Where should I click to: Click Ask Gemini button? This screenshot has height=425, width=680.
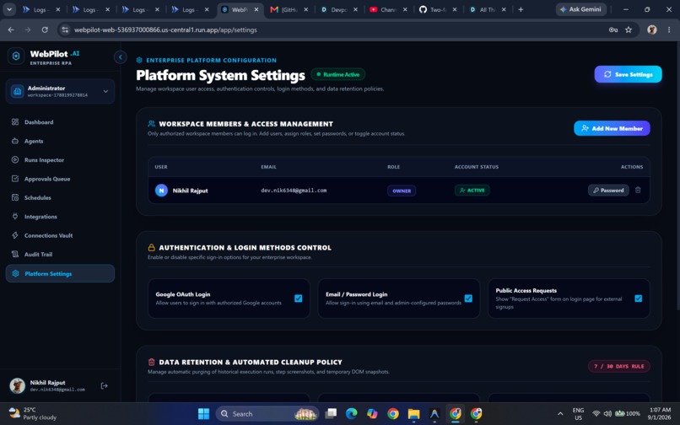[581, 9]
